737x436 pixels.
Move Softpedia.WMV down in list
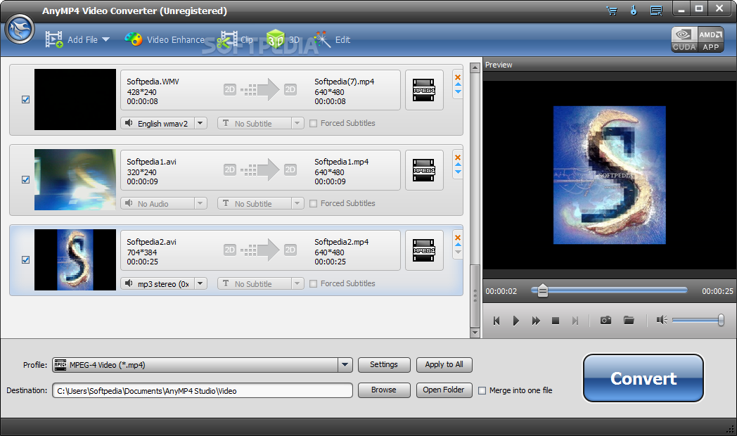[x=458, y=92]
